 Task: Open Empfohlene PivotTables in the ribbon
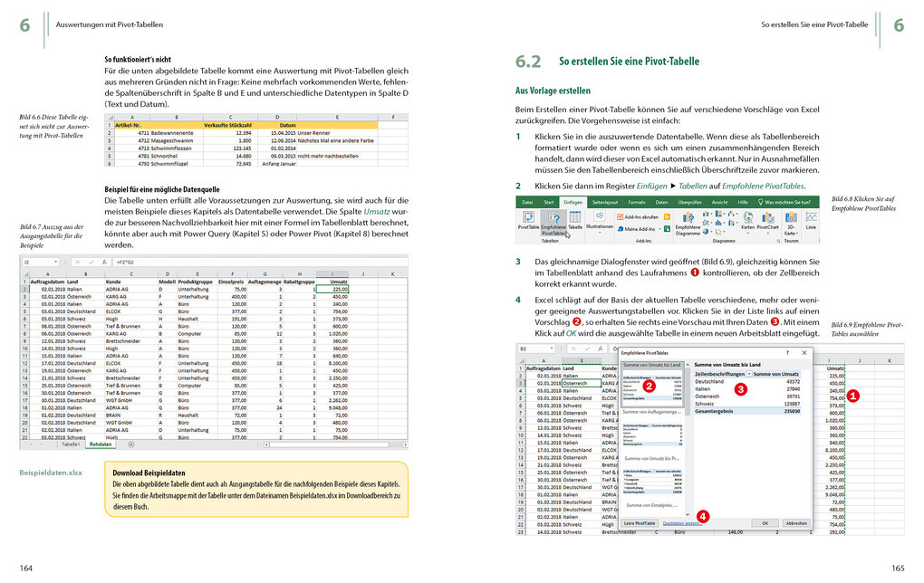point(553,224)
